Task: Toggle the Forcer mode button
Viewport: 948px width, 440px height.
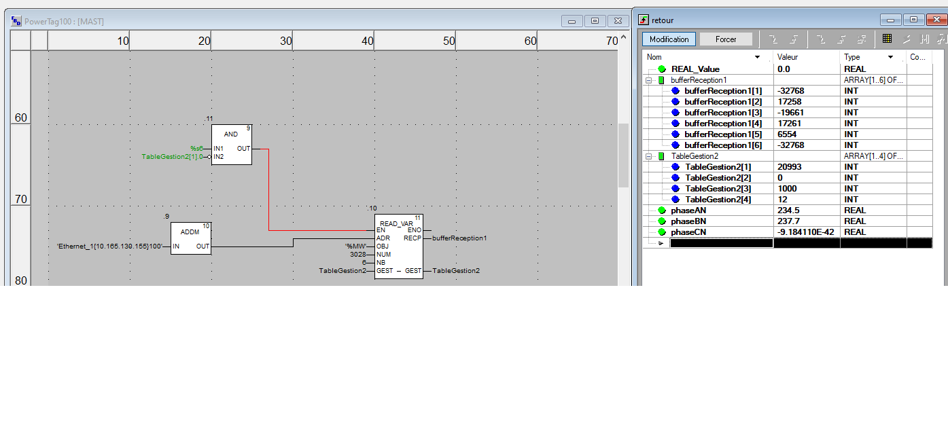Action: coord(726,39)
